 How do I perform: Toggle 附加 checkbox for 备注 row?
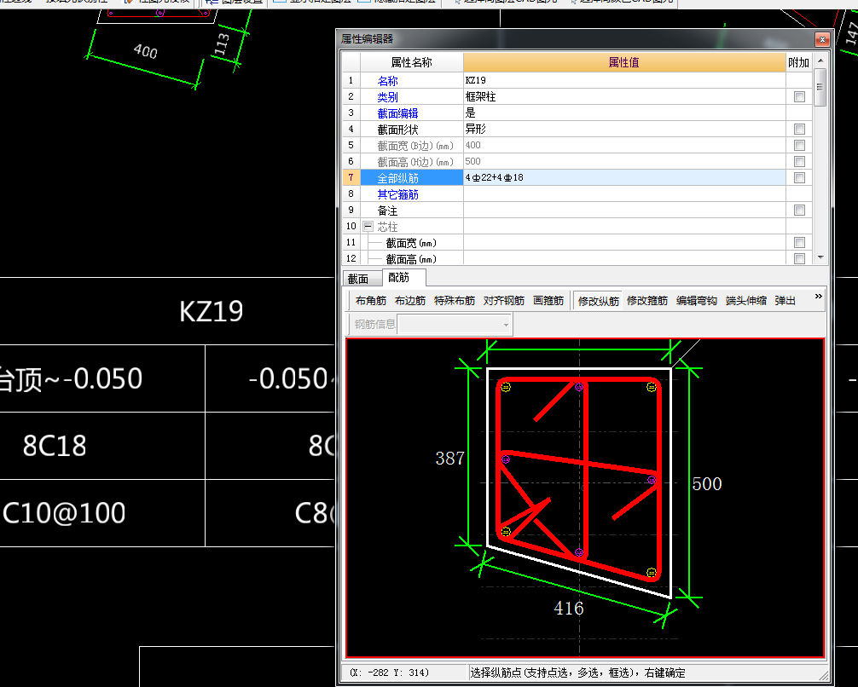[x=799, y=210]
